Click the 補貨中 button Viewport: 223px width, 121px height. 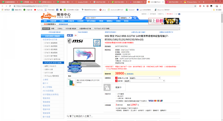[118, 87]
